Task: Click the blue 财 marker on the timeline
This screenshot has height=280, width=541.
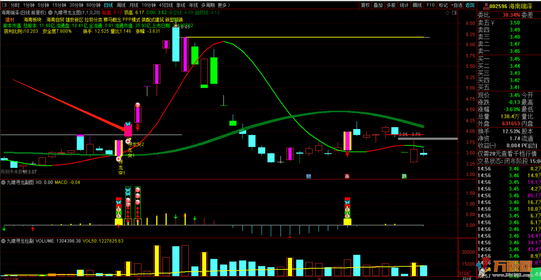Action: coord(309,176)
